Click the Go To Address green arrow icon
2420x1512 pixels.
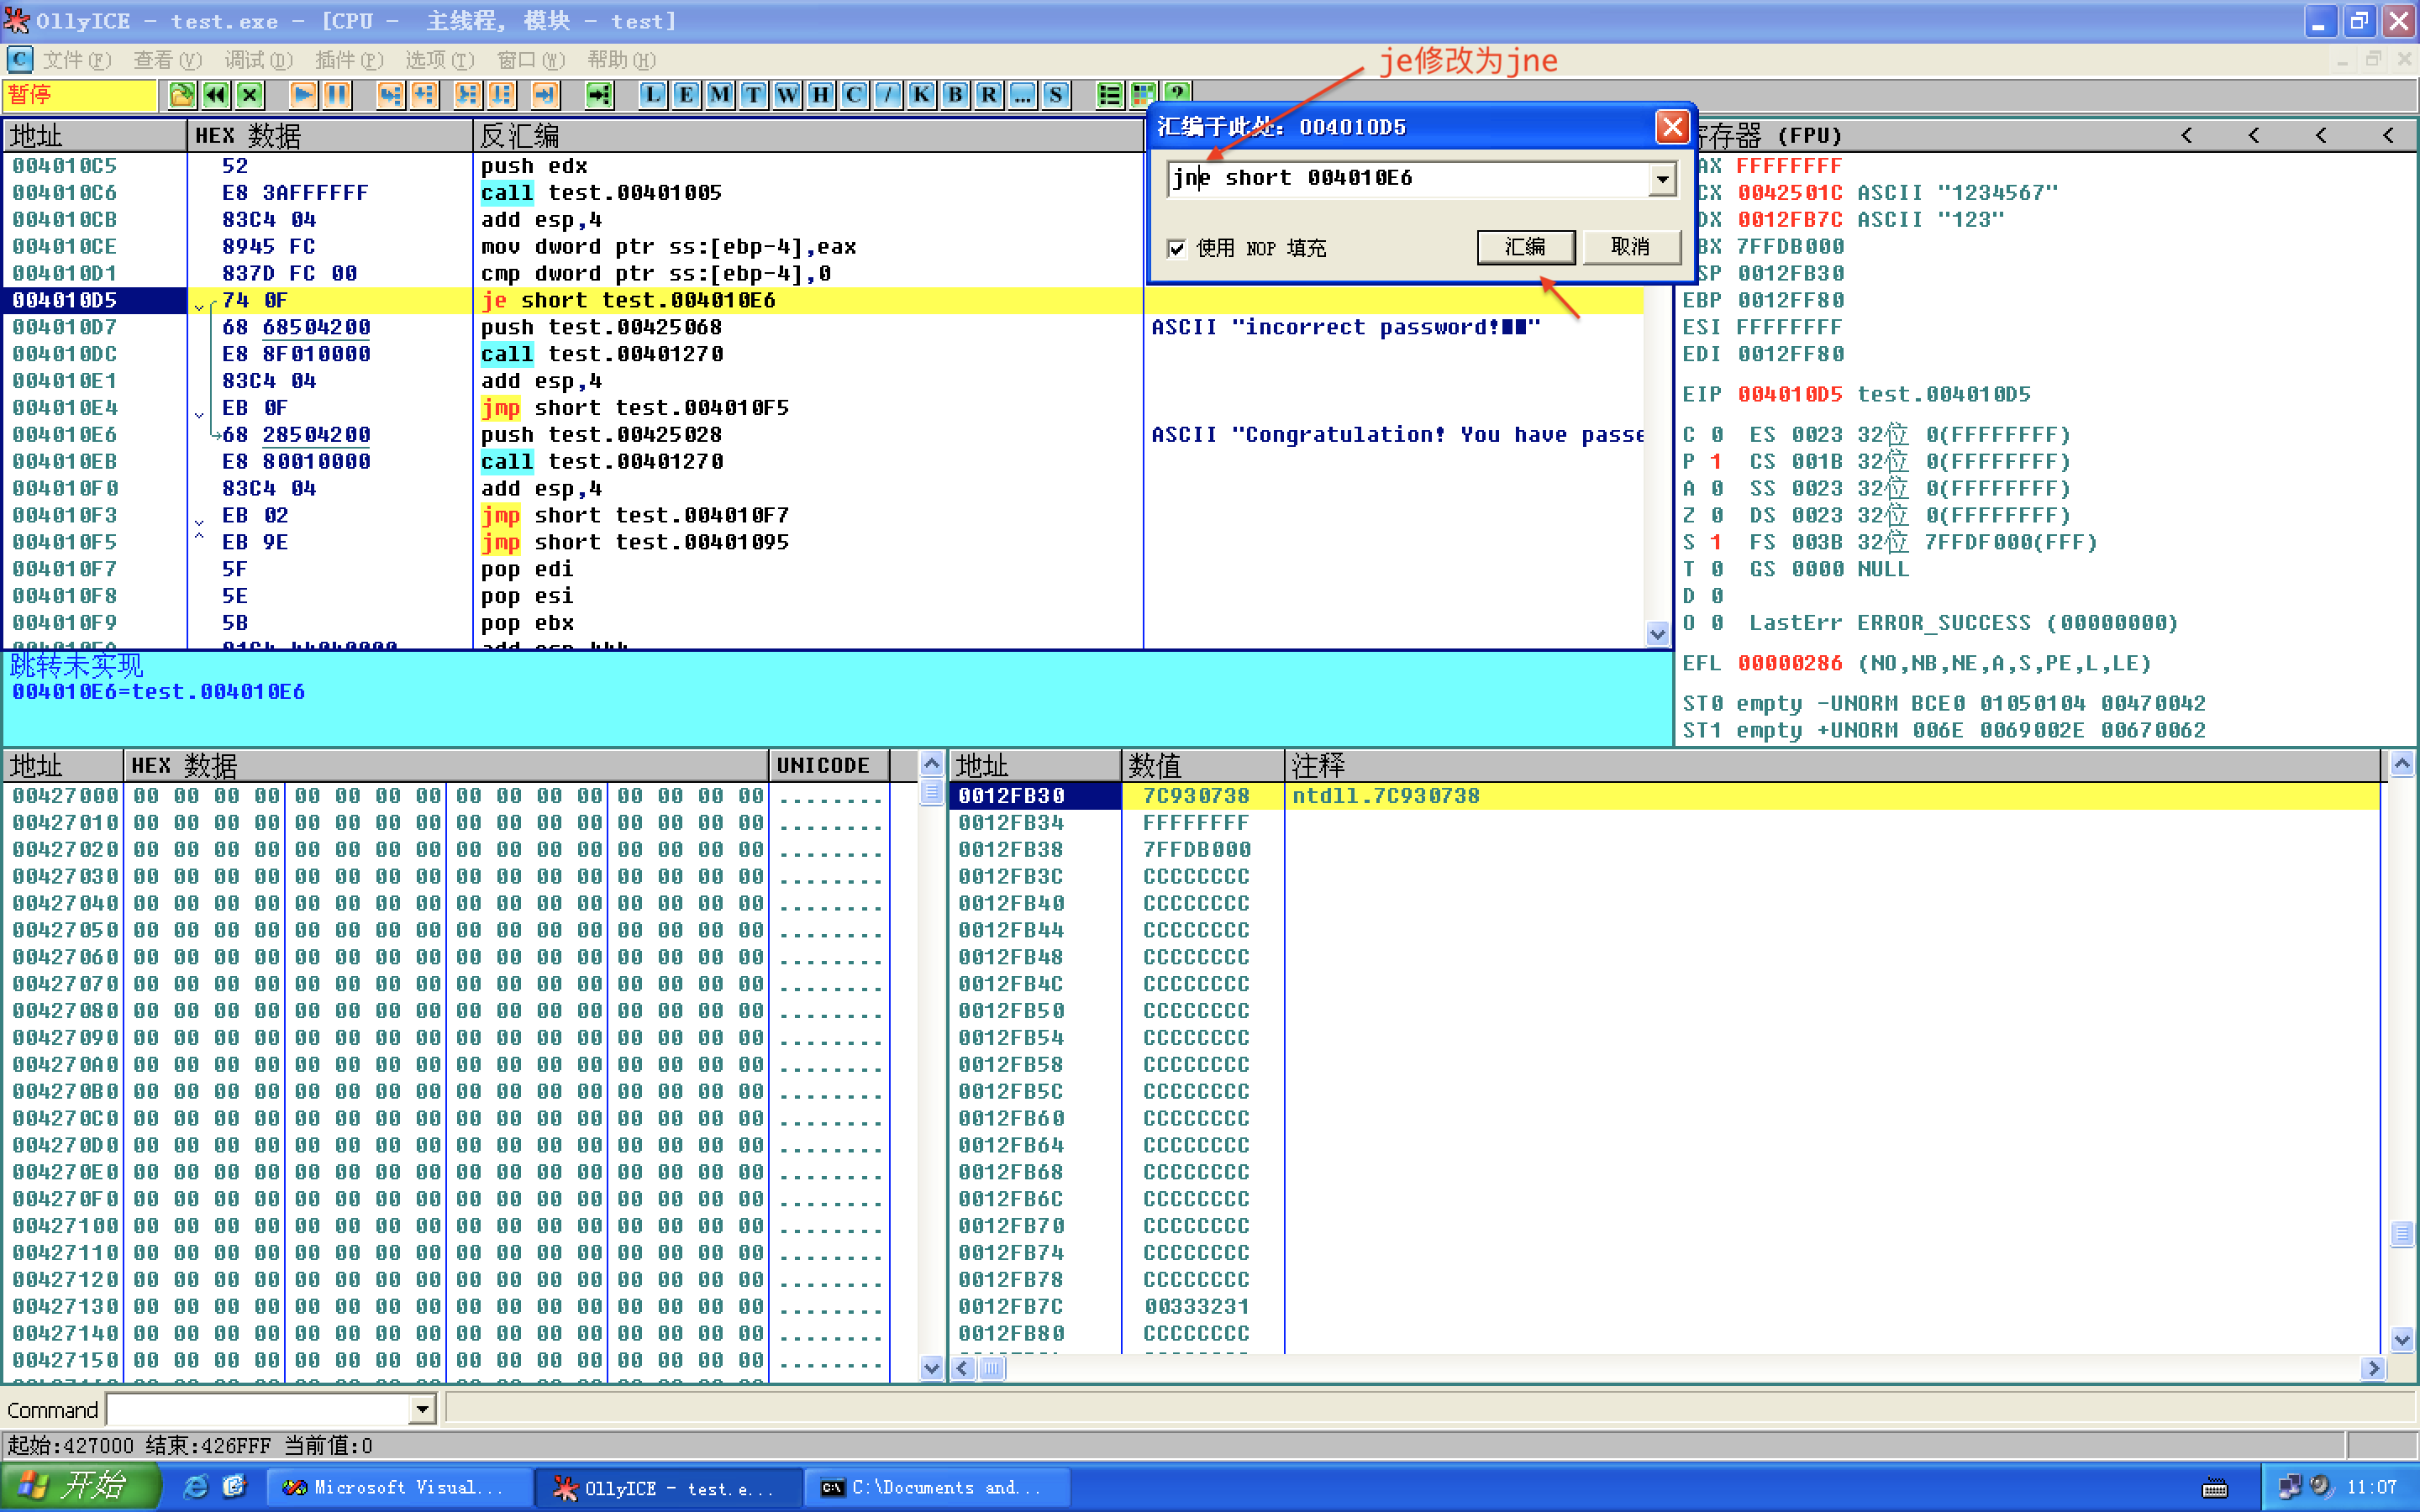coord(598,95)
